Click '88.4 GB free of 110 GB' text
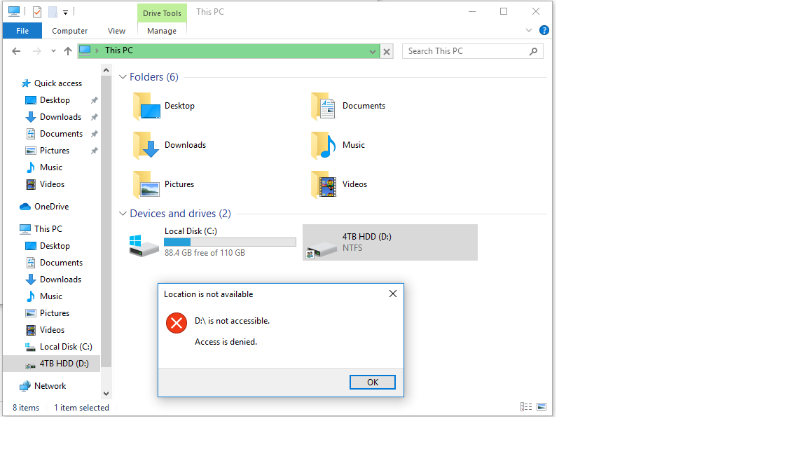The width and height of the screenshot is (807, 454). pyautogui.click(x=205, y=253)
